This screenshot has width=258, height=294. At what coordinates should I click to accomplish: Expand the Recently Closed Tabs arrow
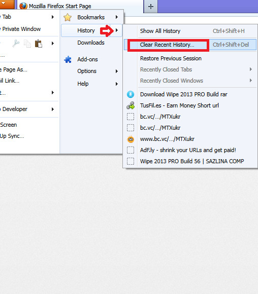[251, 69]
